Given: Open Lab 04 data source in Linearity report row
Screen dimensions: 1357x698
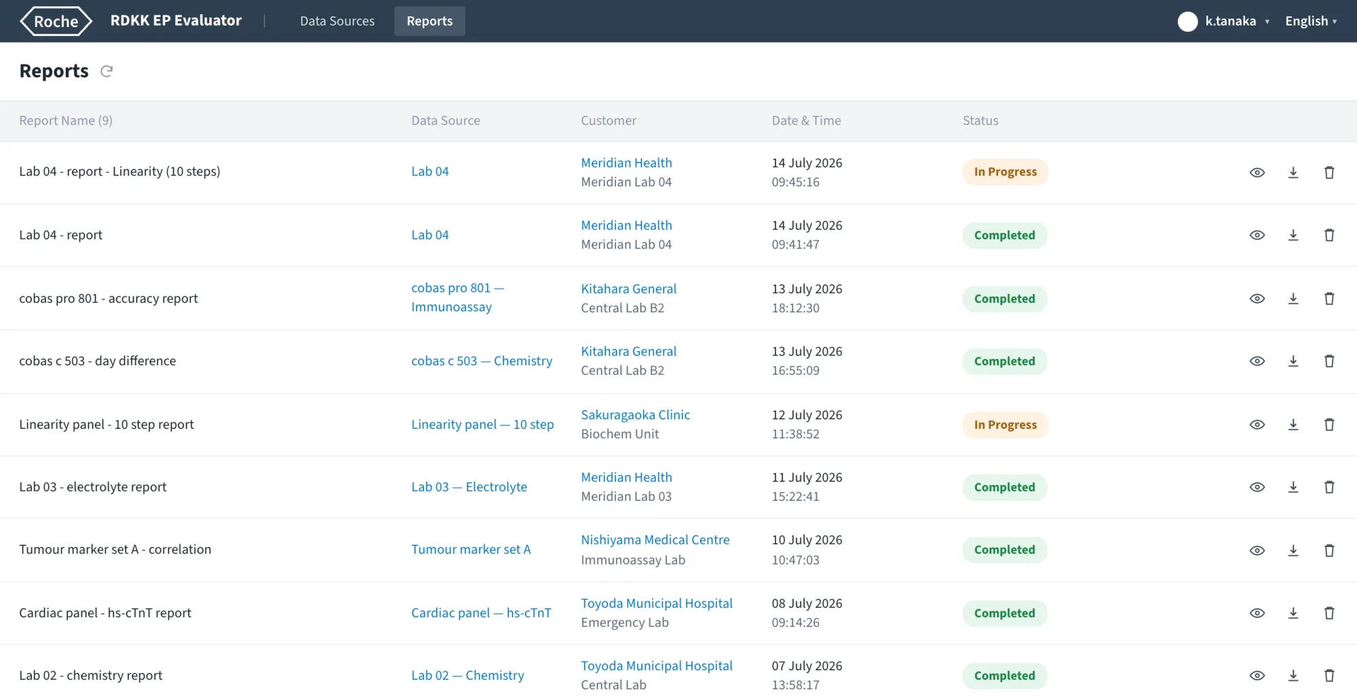Looking at the screenshot, I should coord(430,171).
